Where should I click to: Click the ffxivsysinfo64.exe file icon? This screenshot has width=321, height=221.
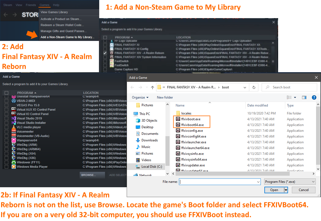point(178,159)
